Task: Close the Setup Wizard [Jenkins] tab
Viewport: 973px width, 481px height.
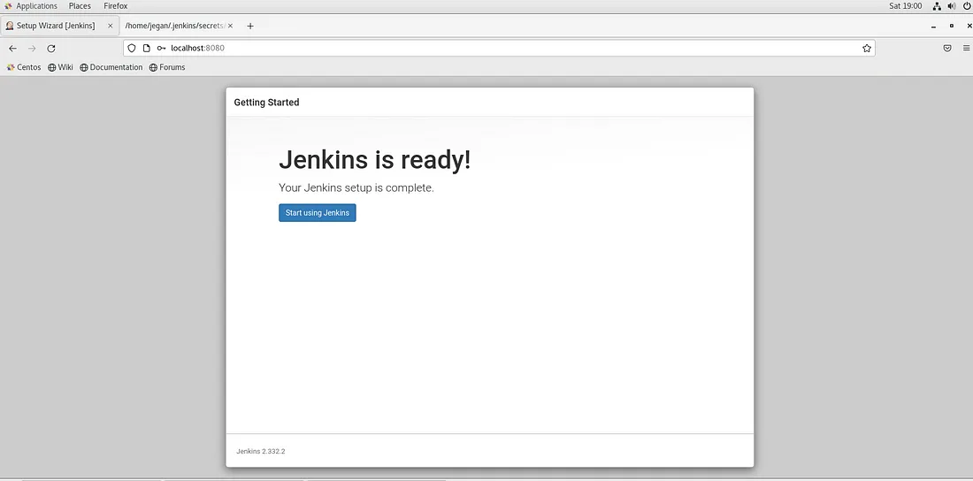Action: tap(111, 26)
